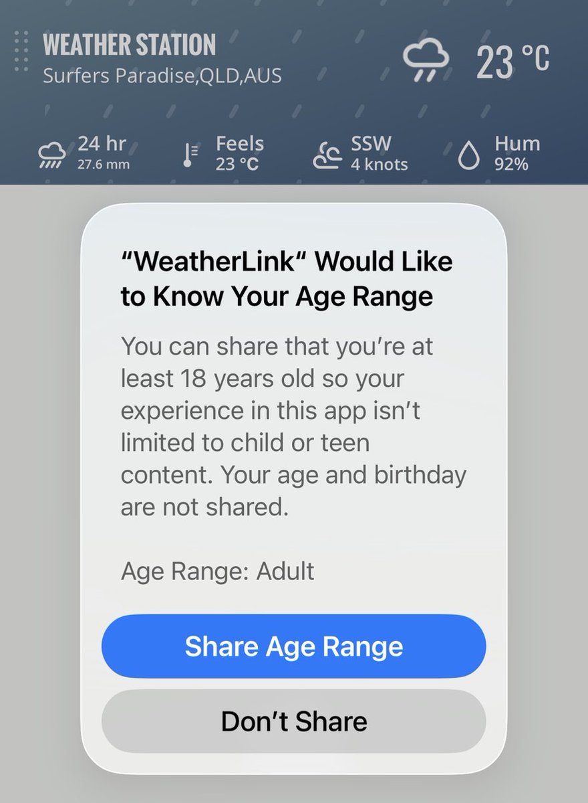Click the WeatherLink age range dialog title
Screen dimensions: 588x803
click(287, 278)
